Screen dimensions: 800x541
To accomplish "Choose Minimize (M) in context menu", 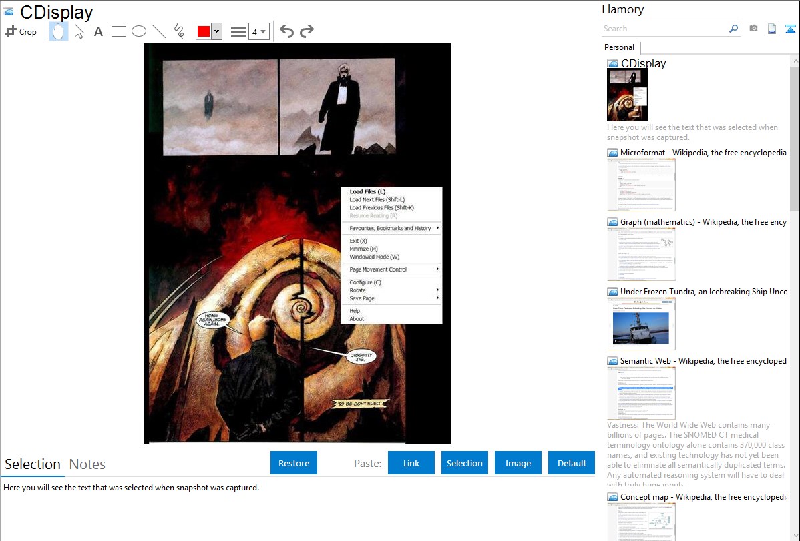I will pos(391,249).
